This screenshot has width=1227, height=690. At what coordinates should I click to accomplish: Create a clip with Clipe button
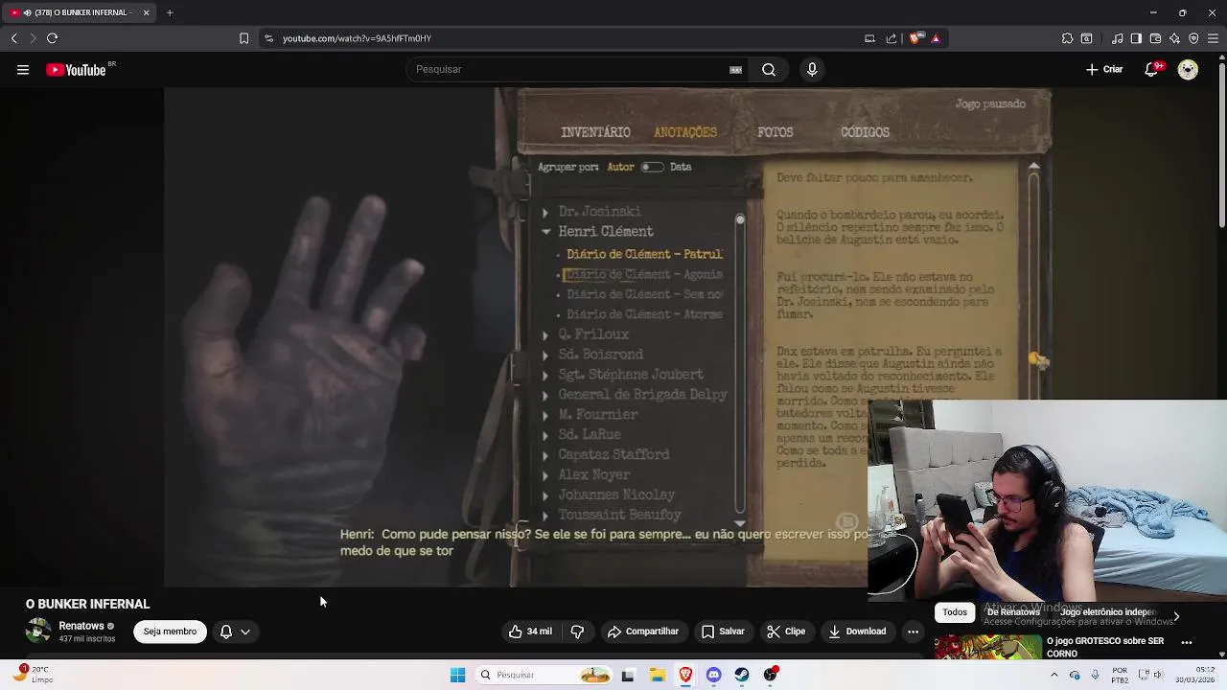click(786, 632)
